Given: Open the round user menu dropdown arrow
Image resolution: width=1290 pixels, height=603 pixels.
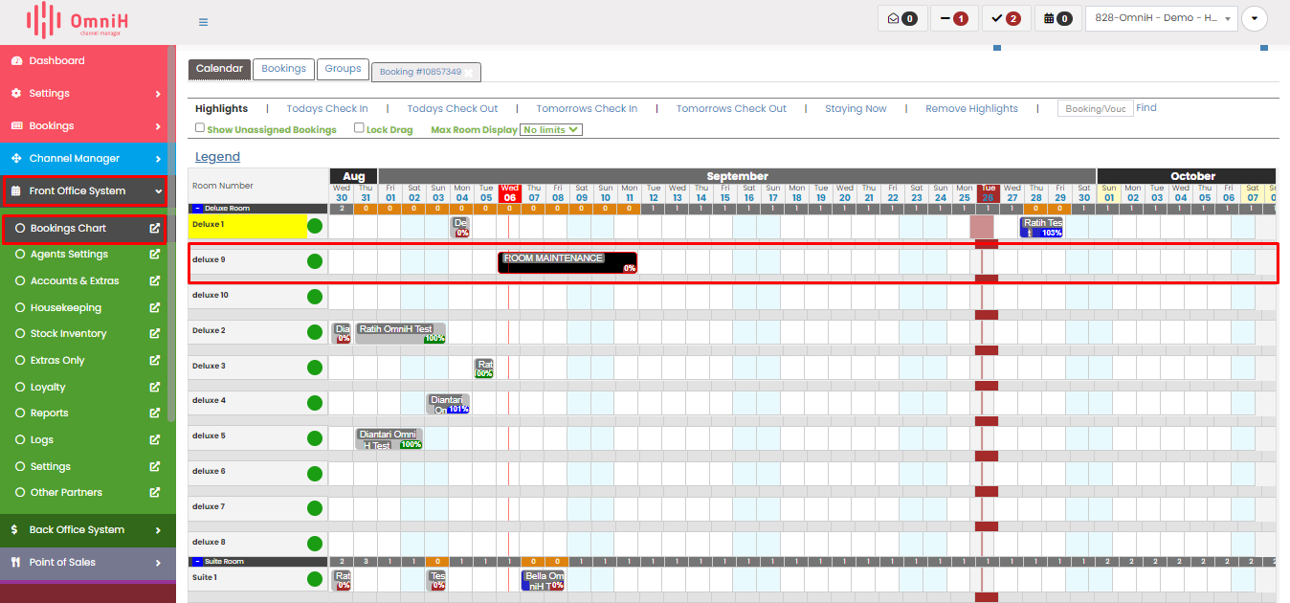Looking at the screenshot, I should pyautogui.click(x=1254, y=18).
